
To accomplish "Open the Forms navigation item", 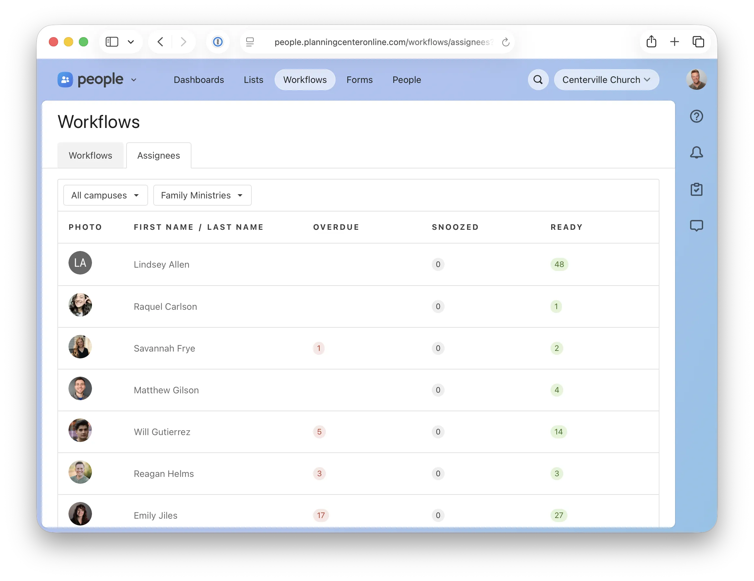I will tap(359, 80).
